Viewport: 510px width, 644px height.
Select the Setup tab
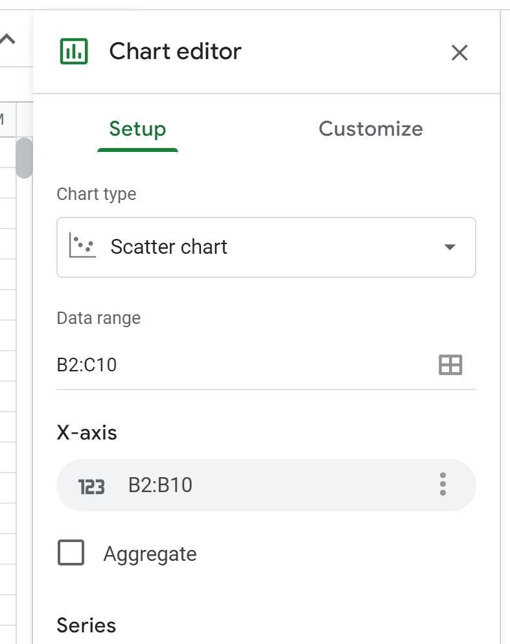137,129
